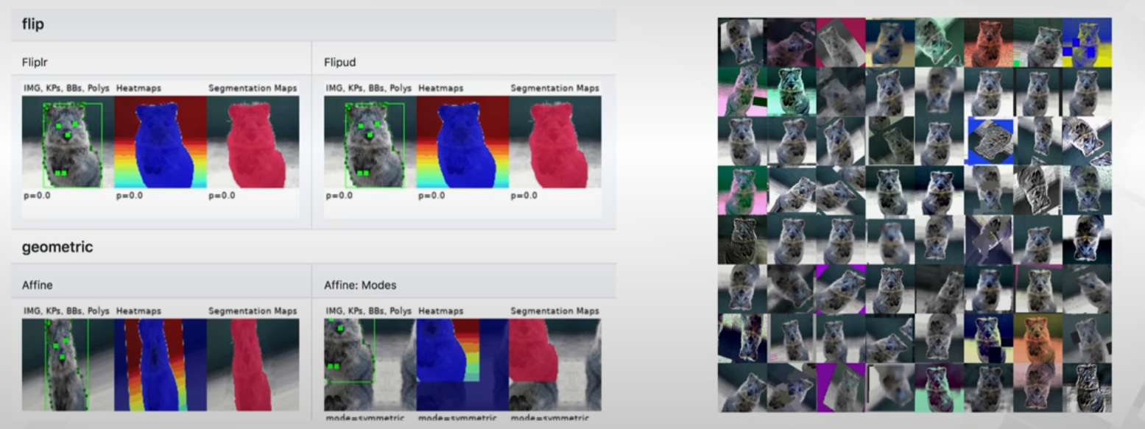Click the "Affine: Modes" subsection title

pyautogui.click(x=360, y=285)
